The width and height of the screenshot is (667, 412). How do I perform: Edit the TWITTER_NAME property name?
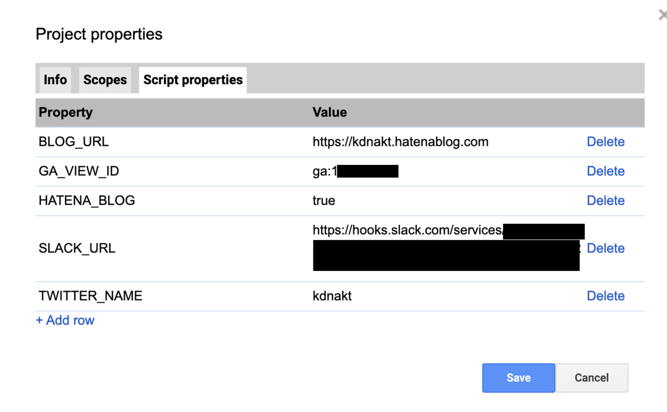click(x=91, y=296)
